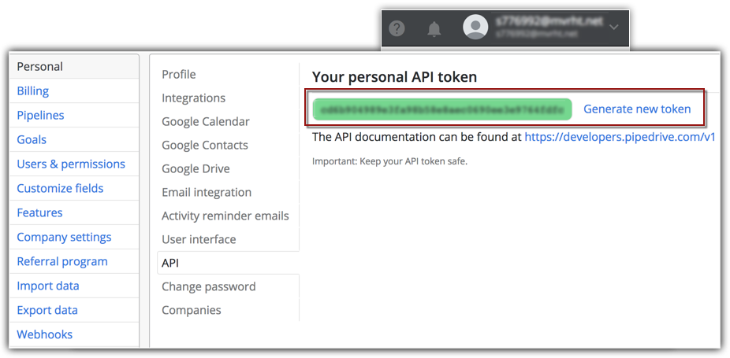Open the Billing settings section
The width and height of the screenshot is (730, 358).
click(x=33, y=91)
